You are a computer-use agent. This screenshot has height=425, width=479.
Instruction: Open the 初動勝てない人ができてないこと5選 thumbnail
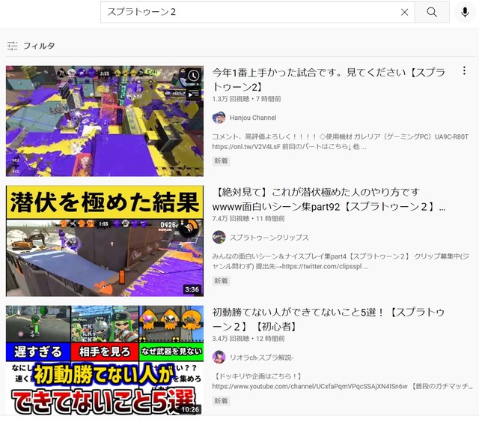(105, 361)
